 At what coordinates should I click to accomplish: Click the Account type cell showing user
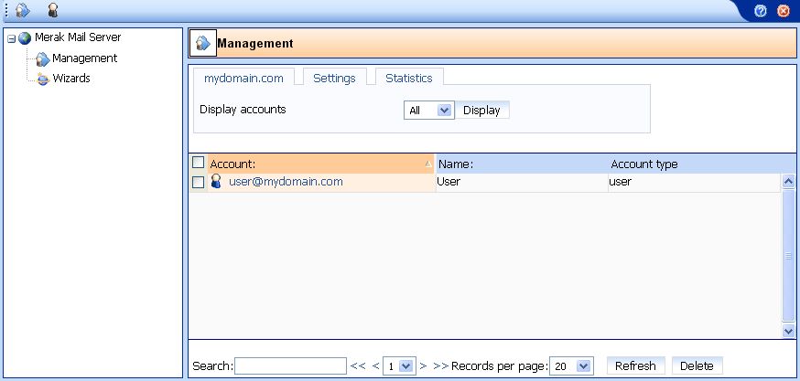pos(694,182)
